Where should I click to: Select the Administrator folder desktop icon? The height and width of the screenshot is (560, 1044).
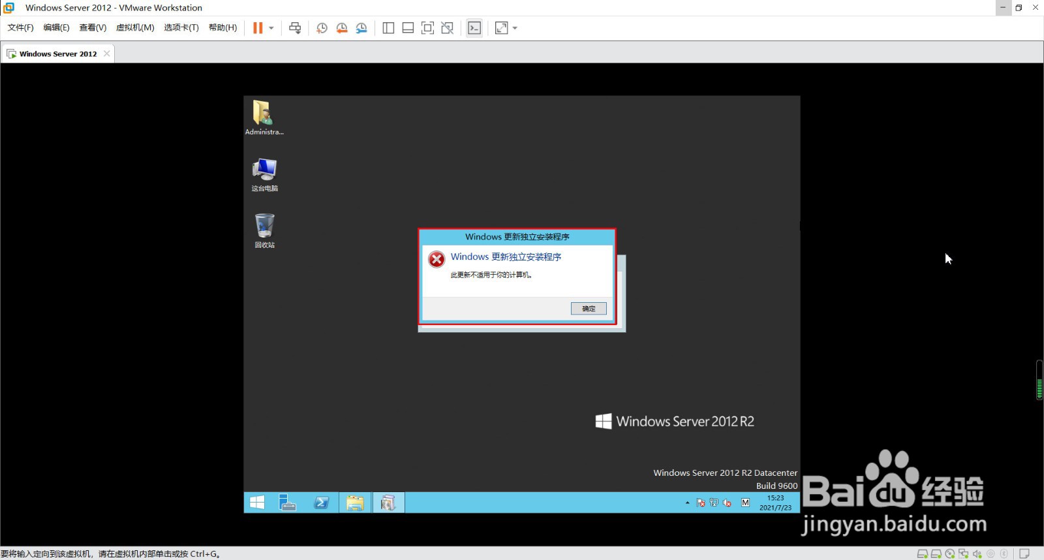point(264,117)
